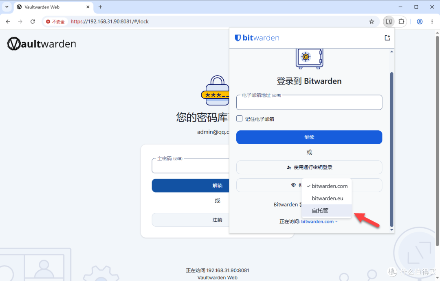The height and width of the screenshot is (281, 440).
Task: Select bitwarden.com in the server menu
Action: tap(327, 186)
